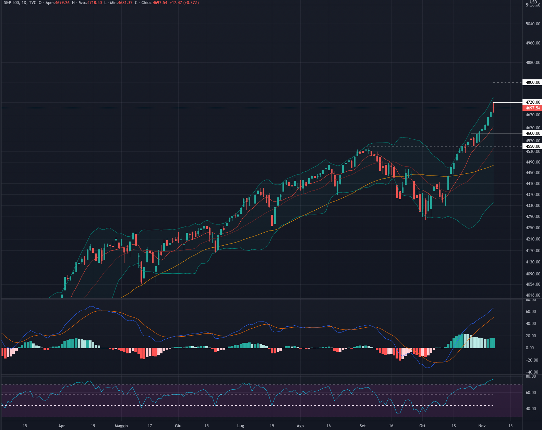Click the Giu label on the time axis
This screenshot has width=542, height=430.
pyautogui.click(x=178, y=426)
